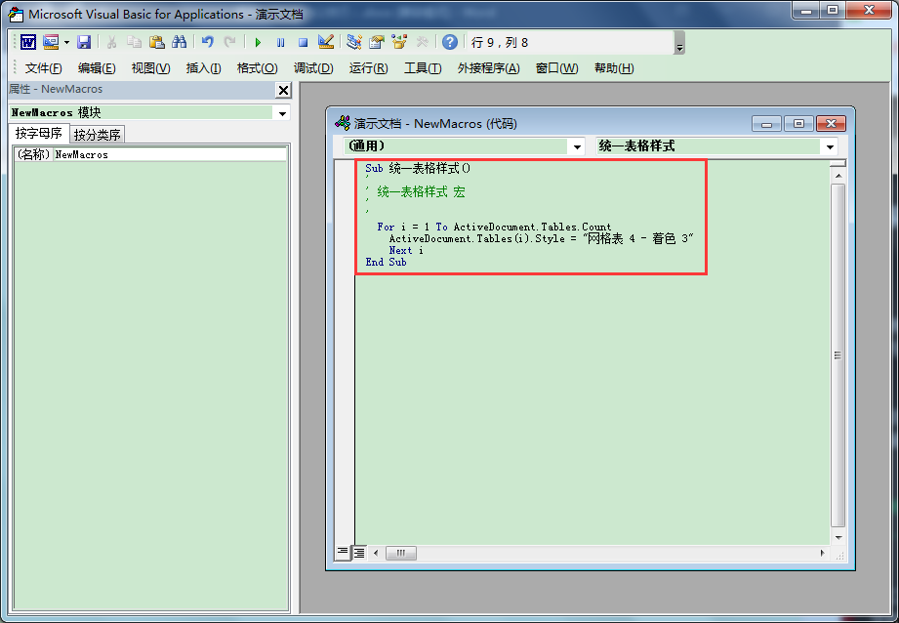Close the NewMacros code window
The width and height of the screenshot is (899, 623).
coord(831,123)
